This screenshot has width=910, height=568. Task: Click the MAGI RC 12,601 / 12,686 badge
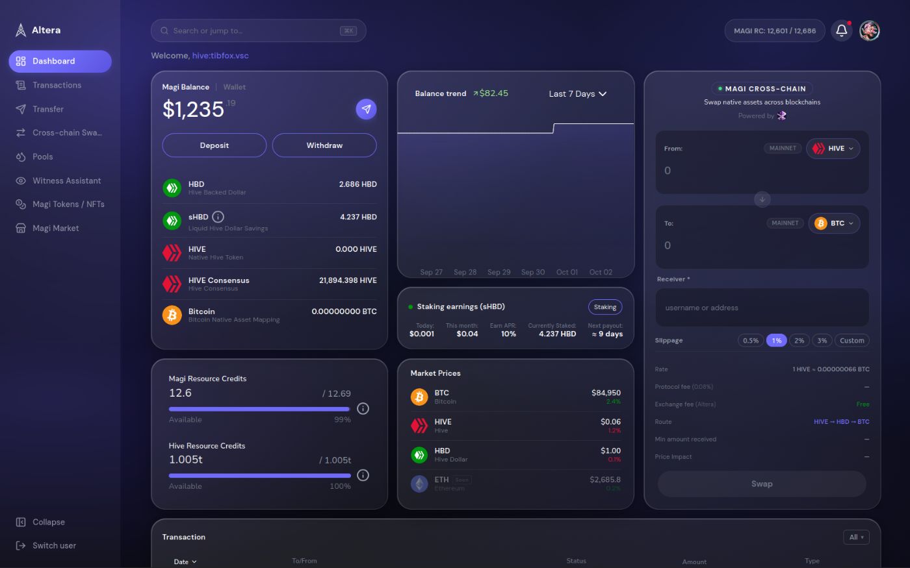coord(775,31)
